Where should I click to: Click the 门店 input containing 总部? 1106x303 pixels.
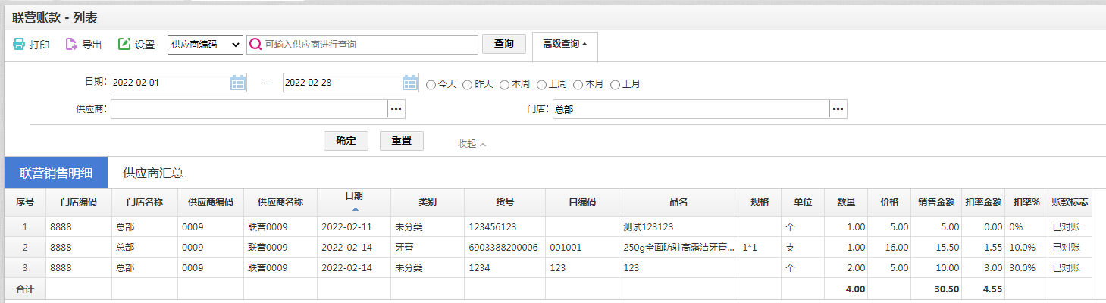click(691, 109)
